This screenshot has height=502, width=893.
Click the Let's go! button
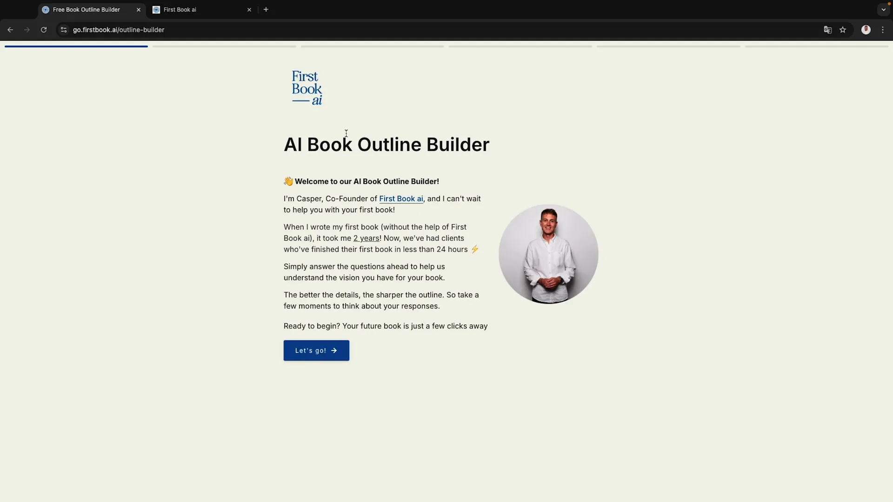pyautogui.click(x=316, y=350)
